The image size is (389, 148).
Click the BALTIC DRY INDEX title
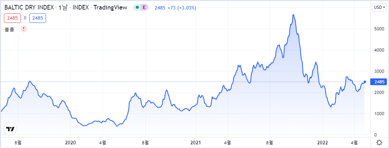pyautogui.click(x=29, y=8)
